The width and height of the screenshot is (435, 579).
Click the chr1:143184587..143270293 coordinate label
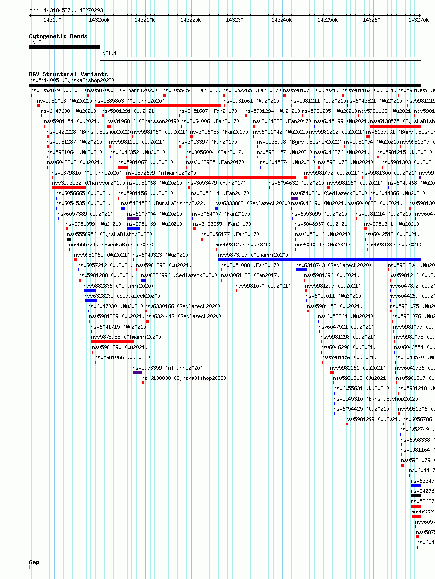coord(66,10)
